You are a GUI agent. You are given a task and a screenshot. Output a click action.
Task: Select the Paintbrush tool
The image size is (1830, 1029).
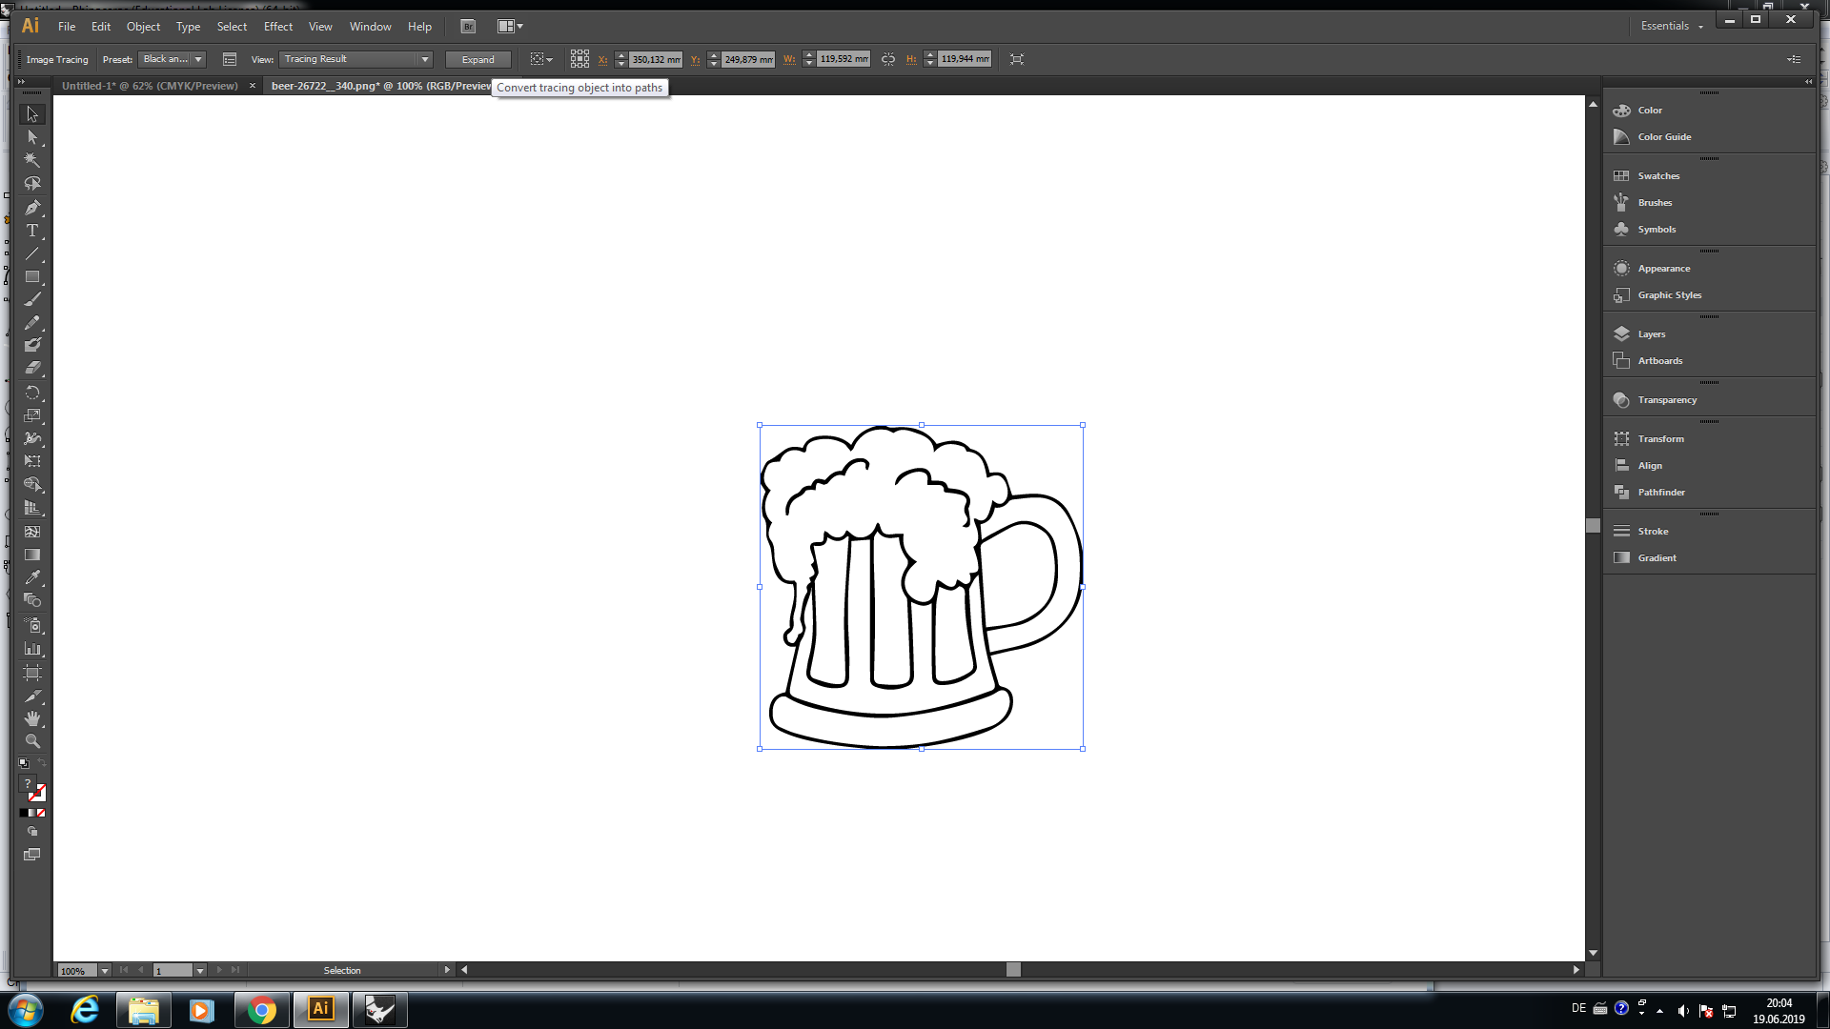[32, 299]
